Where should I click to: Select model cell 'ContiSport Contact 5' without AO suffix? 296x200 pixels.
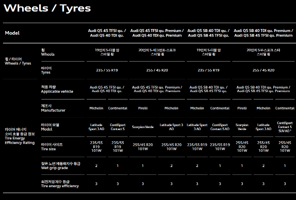(117, 127)
